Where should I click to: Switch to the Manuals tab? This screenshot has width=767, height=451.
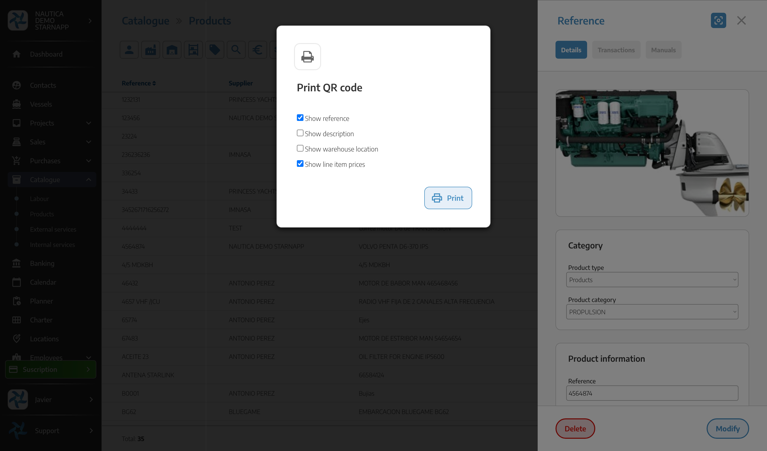663,50
